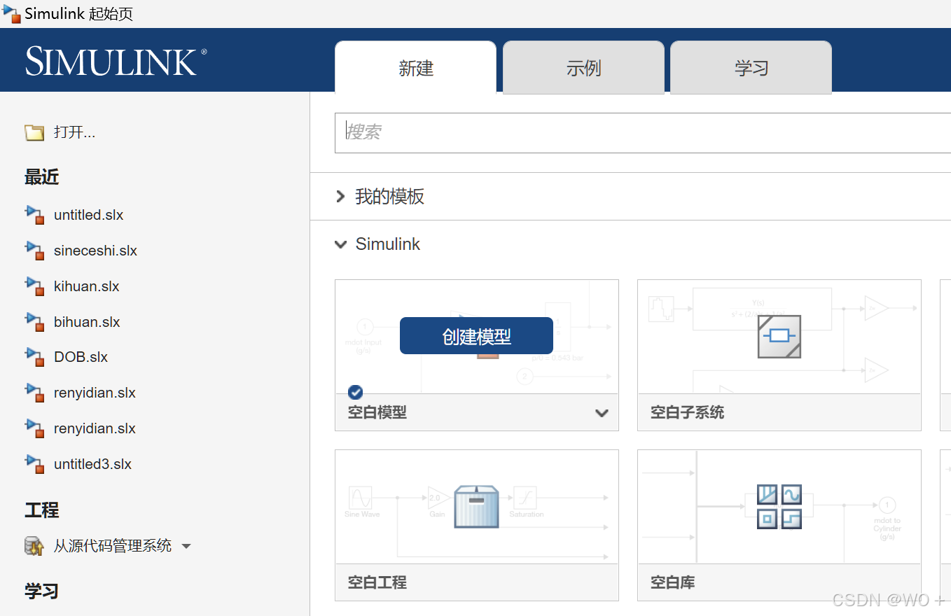Switch to the 学习 tab

click(x=751, y=67)
